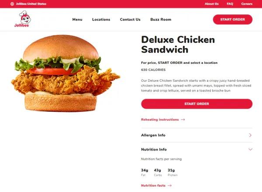Image resolution: width=262 pixels, height=192 pixels.
Task: Open the Careers link
Action: coord(247,4)
